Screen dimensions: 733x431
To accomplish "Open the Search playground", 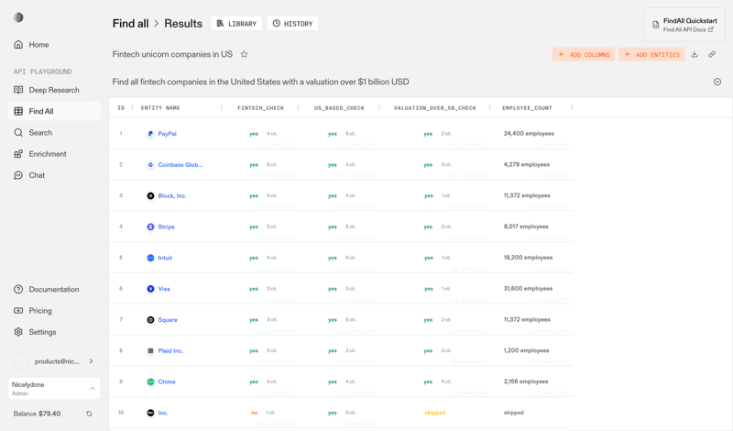I will tap(40, 133).
